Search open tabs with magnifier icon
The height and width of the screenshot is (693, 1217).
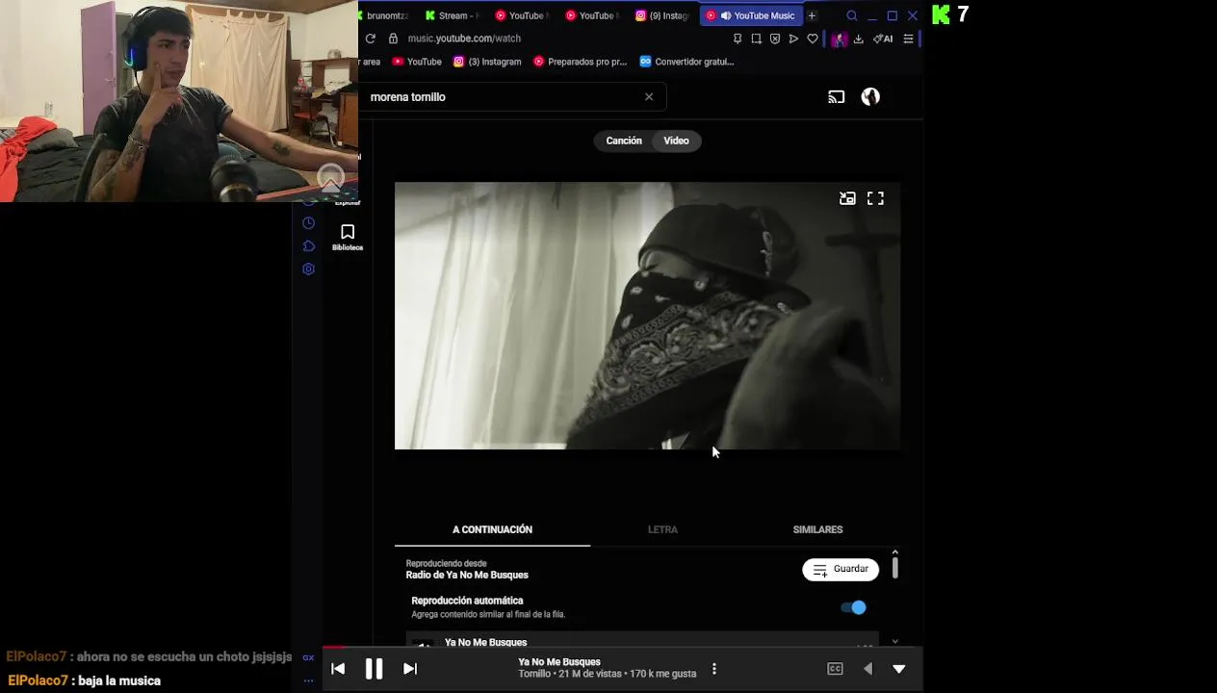point(852,15)
